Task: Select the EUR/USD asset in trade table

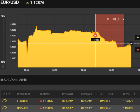Action: click(x=22, y=101)
